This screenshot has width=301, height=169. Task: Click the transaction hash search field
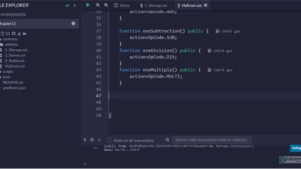click(x=211, y=140)
